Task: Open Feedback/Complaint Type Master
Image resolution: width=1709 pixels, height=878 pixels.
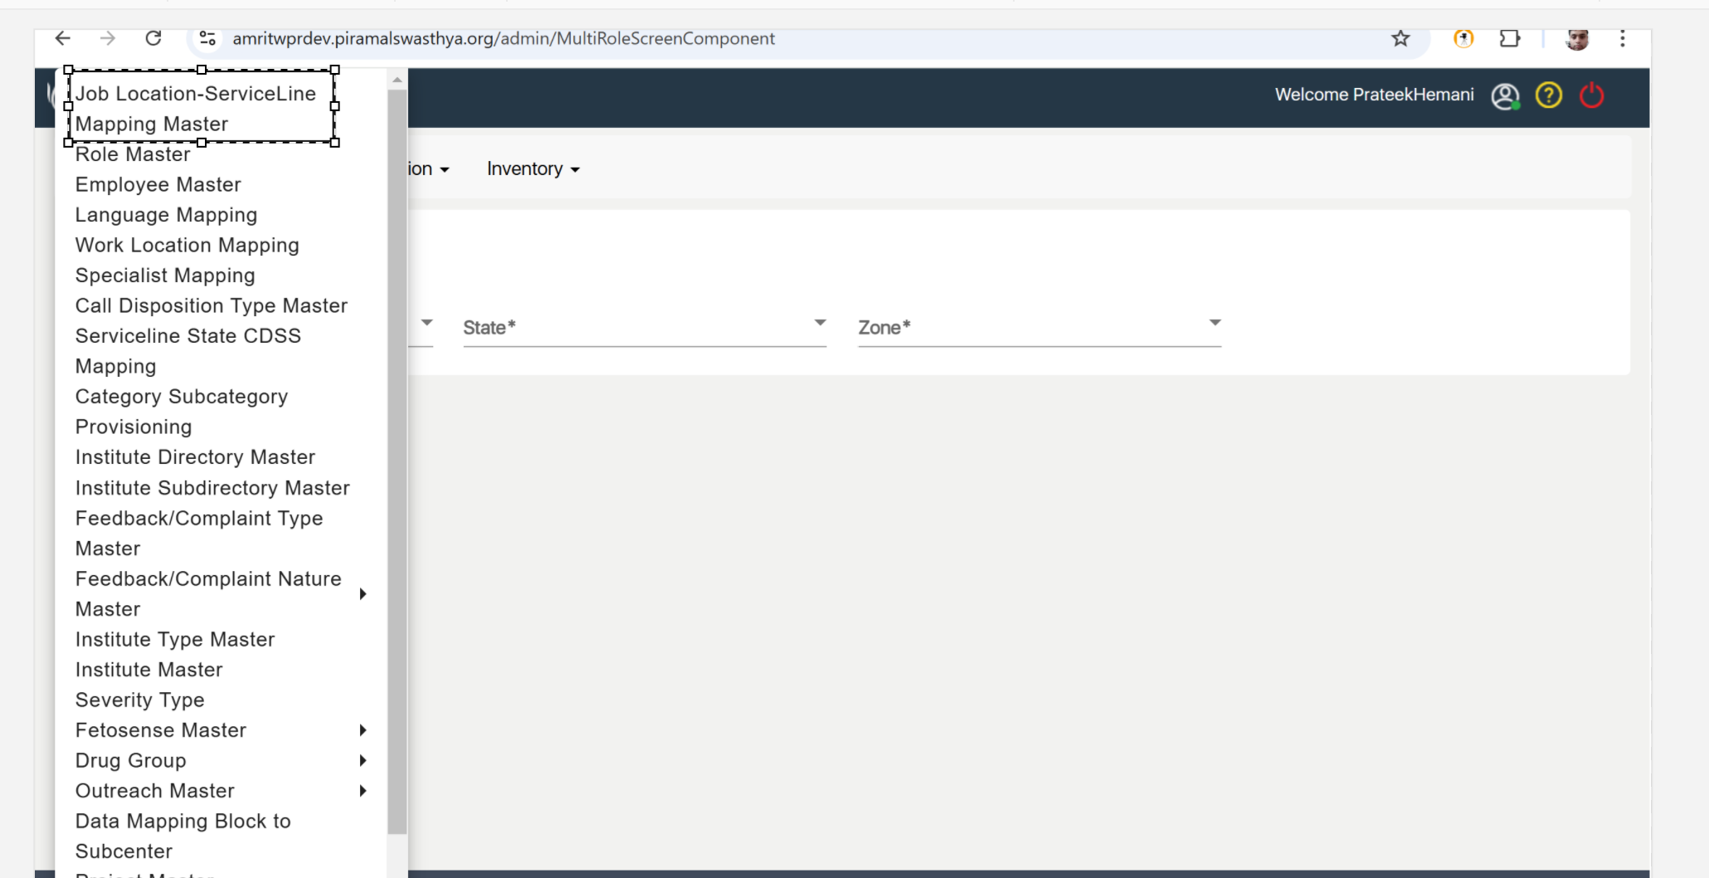Action: click(198, 534)
